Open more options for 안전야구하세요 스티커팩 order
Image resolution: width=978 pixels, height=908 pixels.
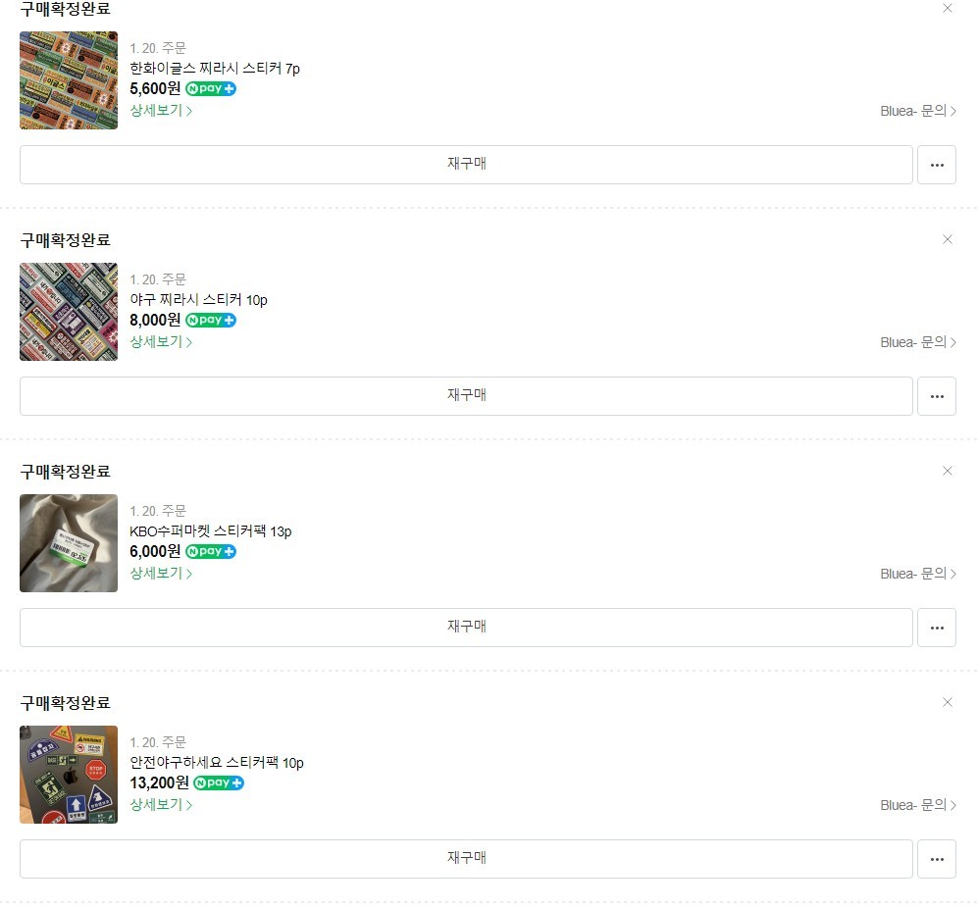(x=936, y=859)
